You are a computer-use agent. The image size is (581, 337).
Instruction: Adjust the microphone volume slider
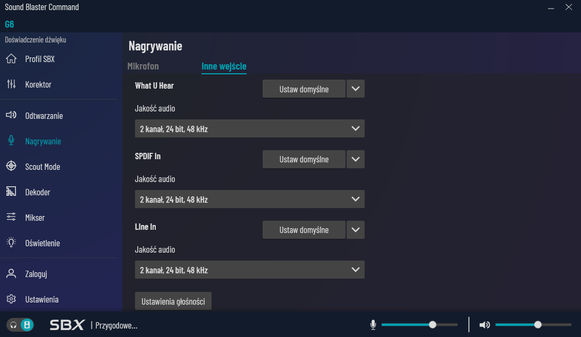click(419, 325)
